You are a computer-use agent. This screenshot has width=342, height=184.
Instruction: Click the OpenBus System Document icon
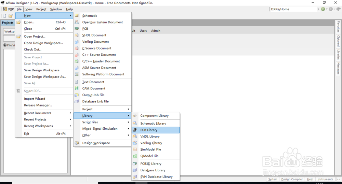click(77, 22)
